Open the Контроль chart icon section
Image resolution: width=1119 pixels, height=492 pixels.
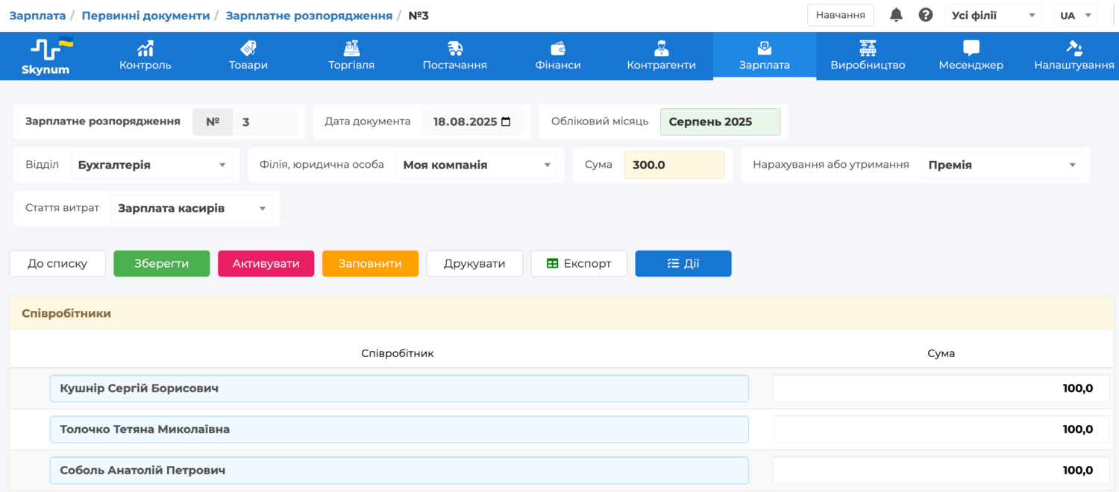pyautogui.click(x=145, y=49)
